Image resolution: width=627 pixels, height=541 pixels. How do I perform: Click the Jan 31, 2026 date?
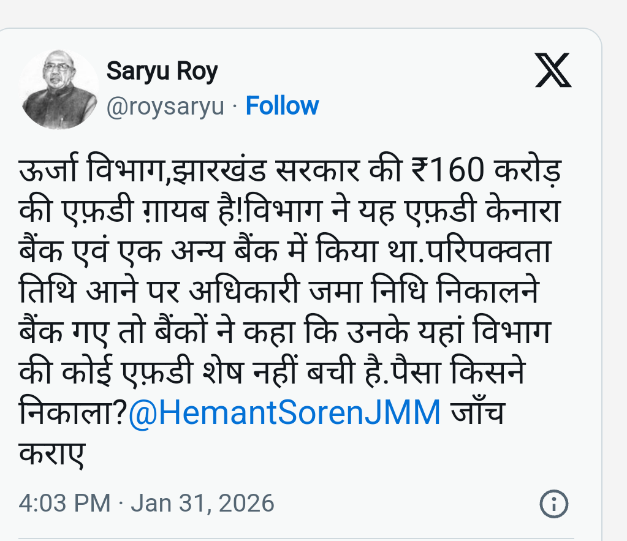pyautogui.click(x=202, y=504)
